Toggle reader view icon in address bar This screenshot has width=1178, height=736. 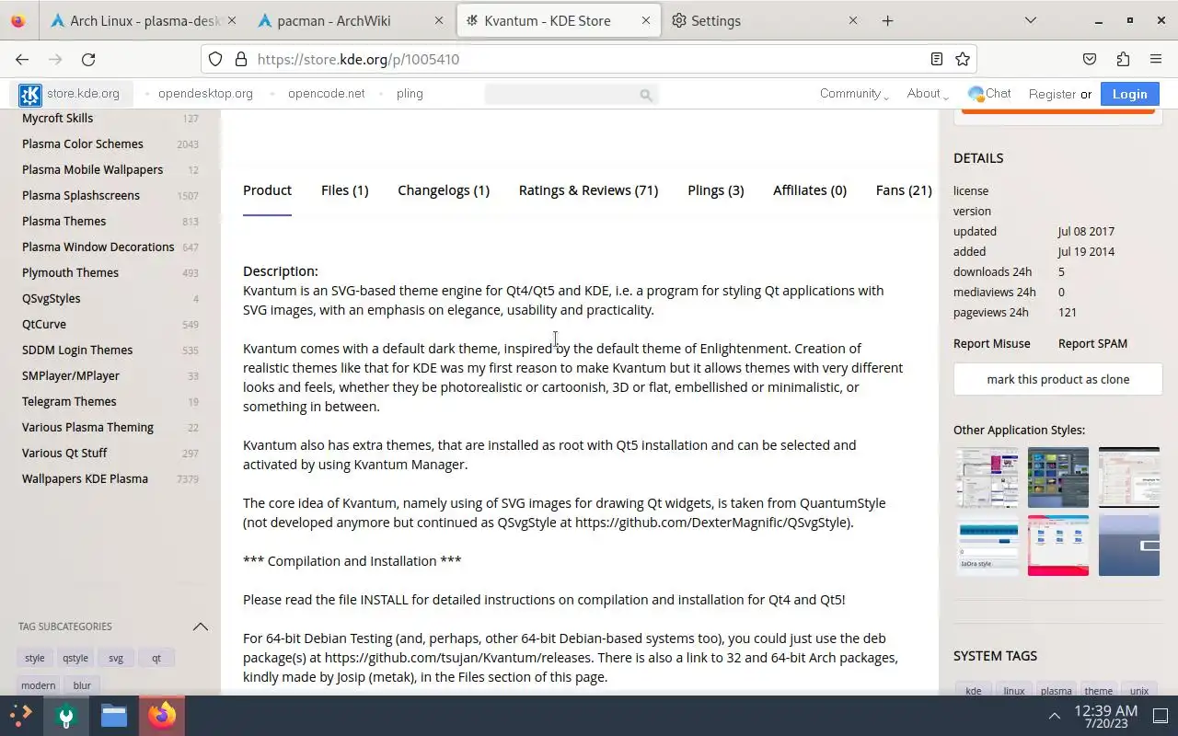936,59
